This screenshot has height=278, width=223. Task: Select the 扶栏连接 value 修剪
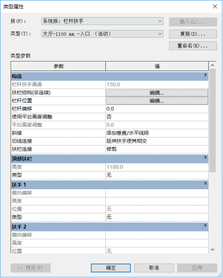[157, 149]
